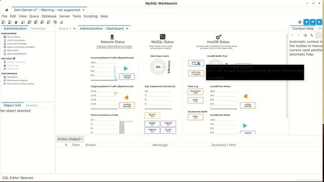The height and width of the screenshot is (182, 324).
Task: Open the Server menu
Action: [64, 16]
